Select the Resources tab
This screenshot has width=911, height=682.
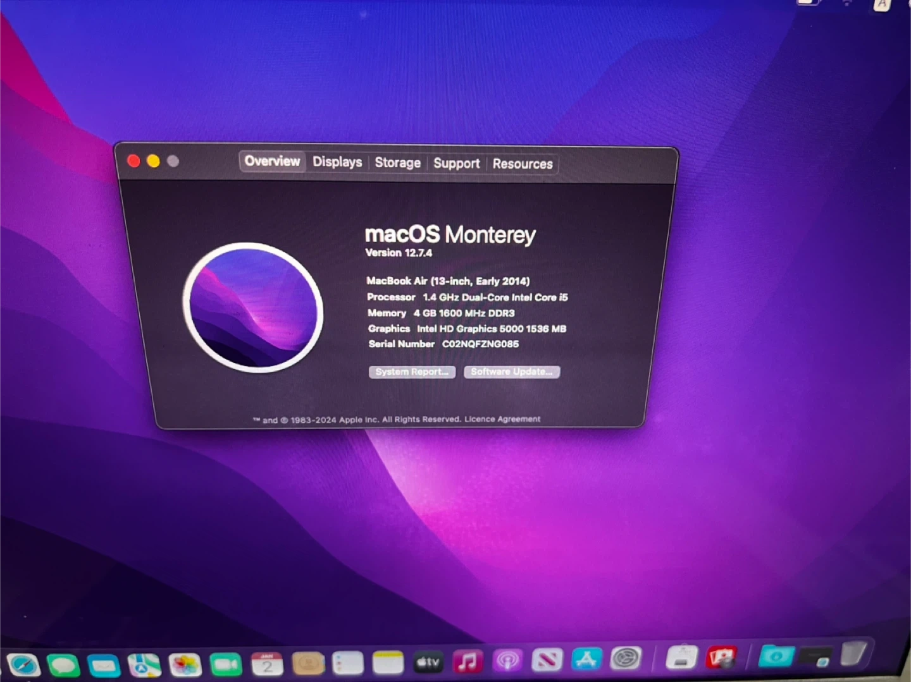523,164
